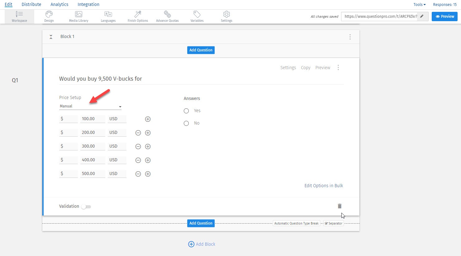Select the No answer radio button
This screenshot has height=256, width=461.
coord(186,123)
